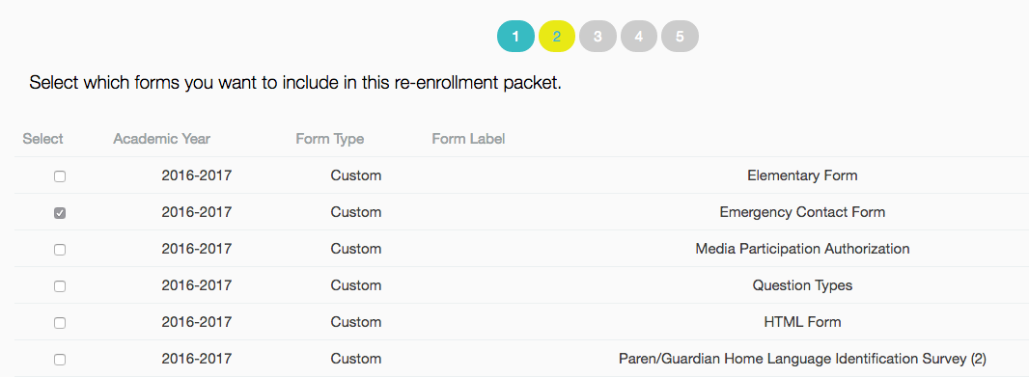
Task: Uncheck the Emergency Contact Form checkbox
Action: pyautogui.click(x=60, y=213)
